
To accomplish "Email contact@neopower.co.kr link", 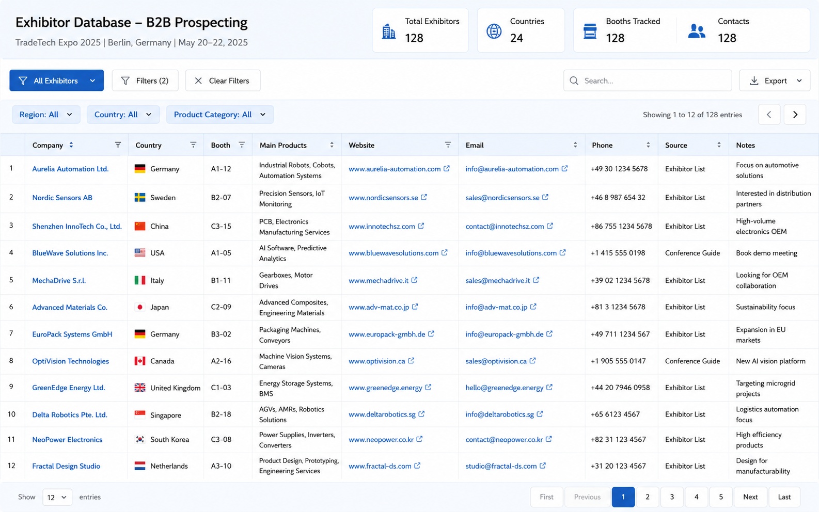I will (504, 440).
